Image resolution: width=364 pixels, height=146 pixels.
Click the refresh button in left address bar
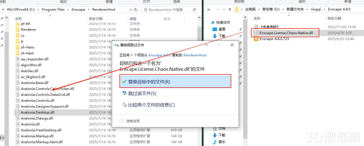click(136, 9)
